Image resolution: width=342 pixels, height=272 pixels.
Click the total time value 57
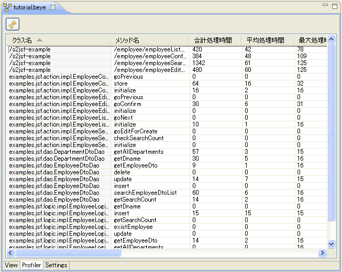tap(195, 152)
